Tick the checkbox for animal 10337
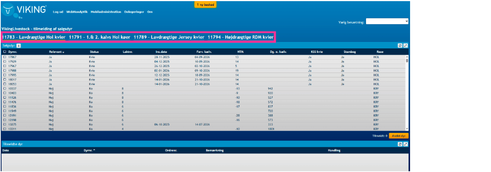Image resolution: width=491 pixels, height=172 pixels. point(5,88)
